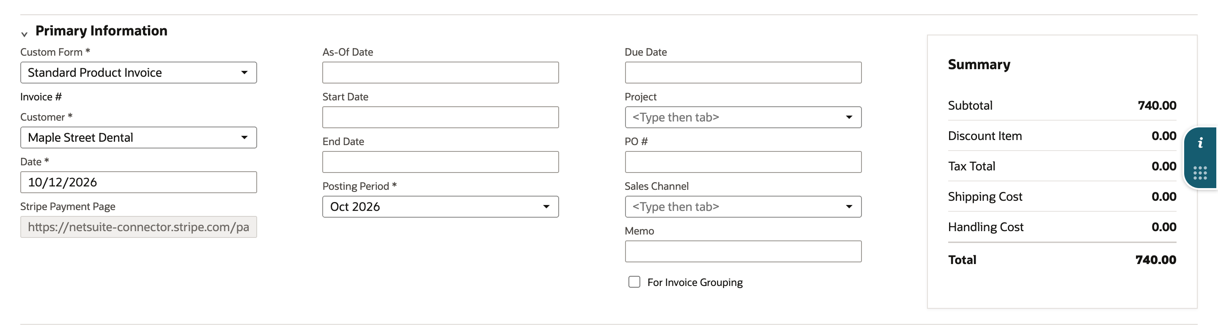Click the Primary Information heading

[x=101, y=31]
